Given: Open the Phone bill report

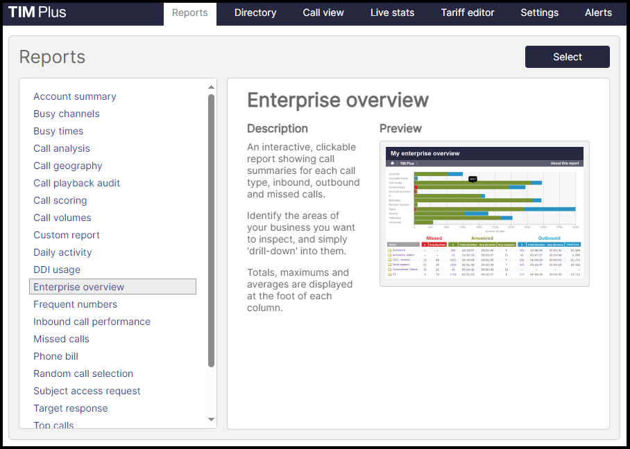Looking at the screenshot, I should coord(56,356).
